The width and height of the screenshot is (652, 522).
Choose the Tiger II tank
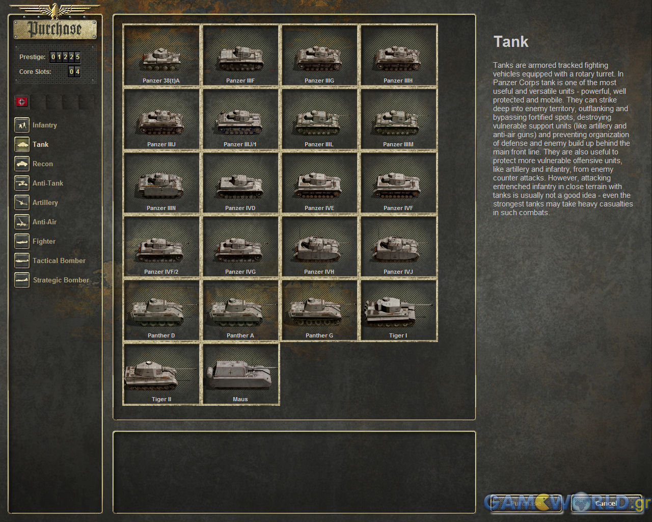pos(161,374)
